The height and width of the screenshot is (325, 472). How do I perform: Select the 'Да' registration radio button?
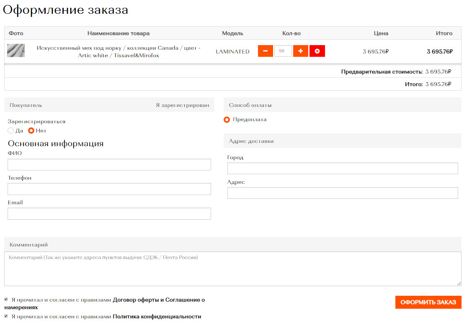tap(11, 130)
